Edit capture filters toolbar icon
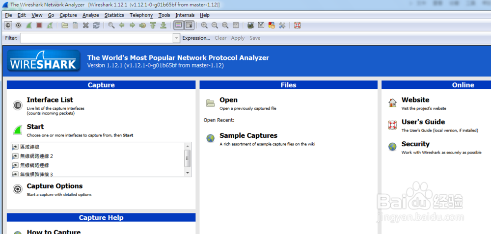This screenshot has height=234, width=491. [x=250, y=26]
